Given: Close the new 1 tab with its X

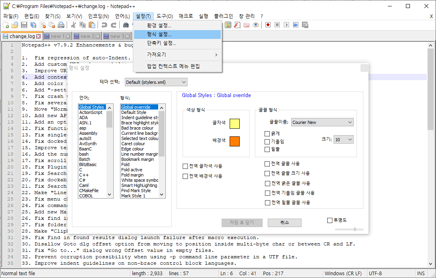Looking at the screenshot, I should tap(68, 37).
